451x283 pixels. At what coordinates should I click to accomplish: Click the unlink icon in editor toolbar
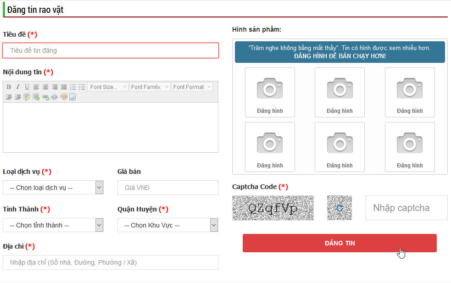55,97
